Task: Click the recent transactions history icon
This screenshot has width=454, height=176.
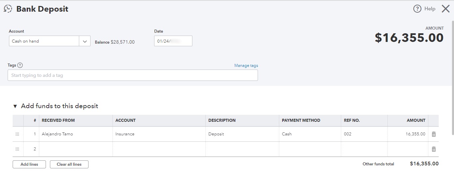Action: [x=8, y=9]
